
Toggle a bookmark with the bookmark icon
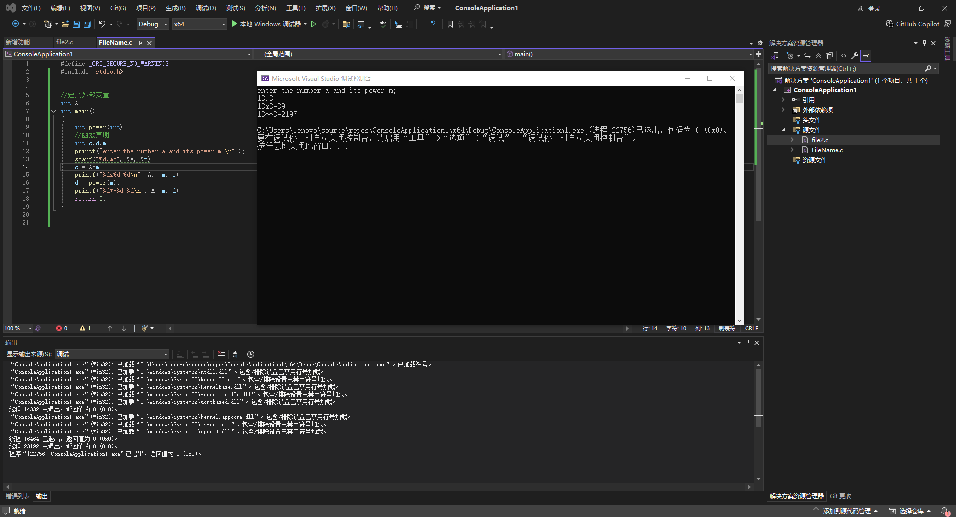tap(450, 24)
